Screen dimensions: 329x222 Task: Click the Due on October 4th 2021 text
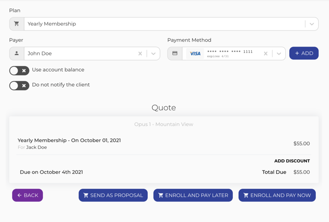[x=52, y=172]
